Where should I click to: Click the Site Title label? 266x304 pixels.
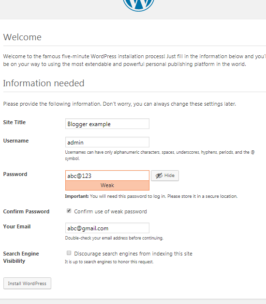[15, 122]
